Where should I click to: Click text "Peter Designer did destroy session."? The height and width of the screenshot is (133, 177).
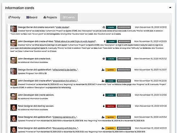tap(36, 106)
